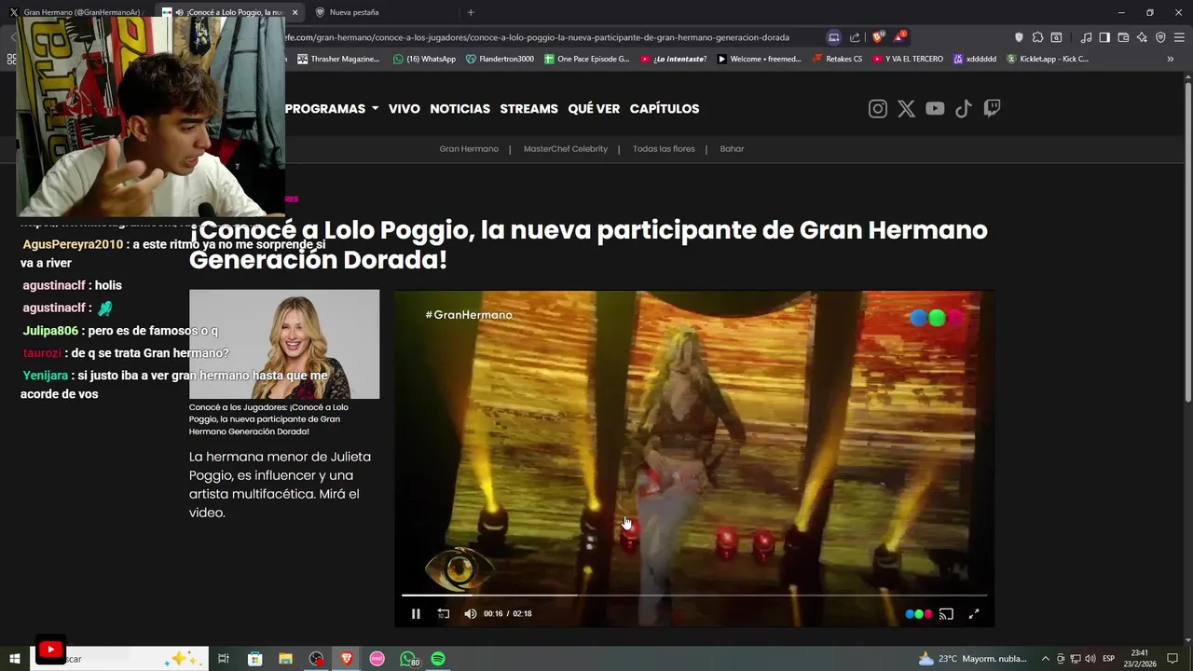1193x671 pixels.
Task: Open Spotify from the taskbar
Action: (x=438, y=659)
